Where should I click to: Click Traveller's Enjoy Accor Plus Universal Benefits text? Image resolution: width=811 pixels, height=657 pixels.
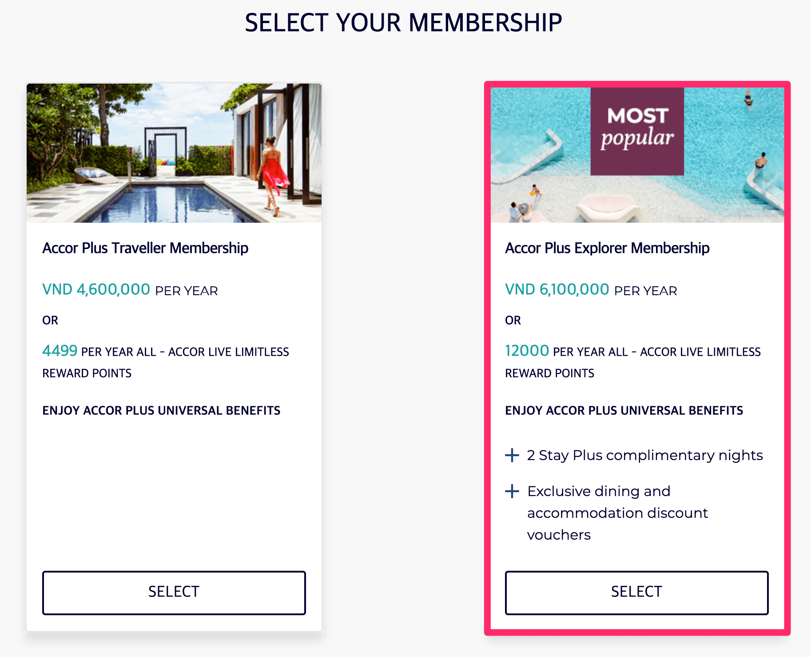(x=161, y=410)
